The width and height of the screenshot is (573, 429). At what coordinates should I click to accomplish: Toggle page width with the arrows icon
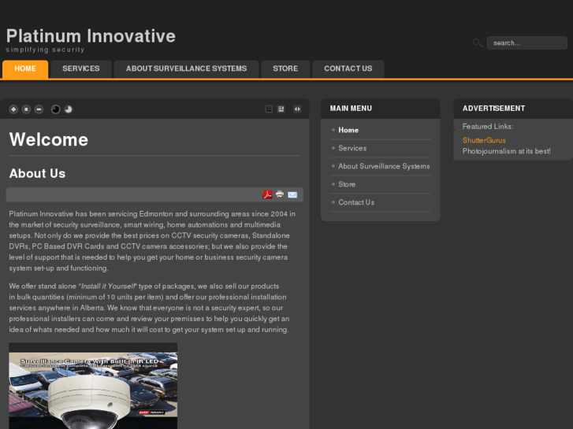pos(297,109)
